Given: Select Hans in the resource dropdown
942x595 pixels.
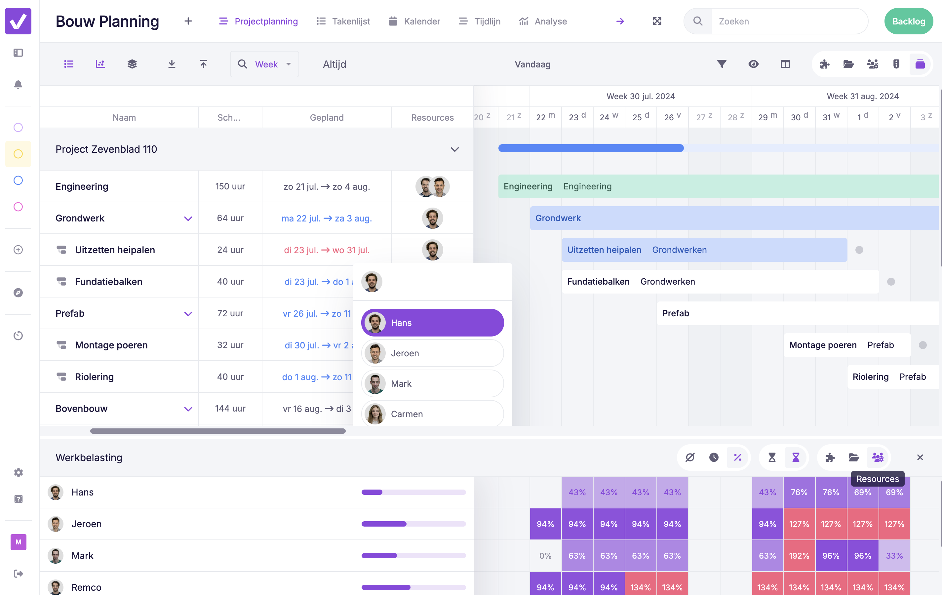Looking at the screenshot, I should pyautogui.click(x=432, y=323).
